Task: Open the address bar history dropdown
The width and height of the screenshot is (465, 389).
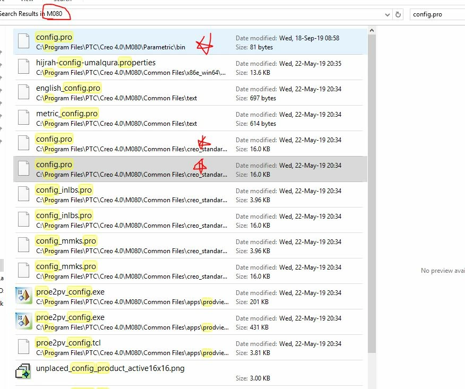Action: 387,14
